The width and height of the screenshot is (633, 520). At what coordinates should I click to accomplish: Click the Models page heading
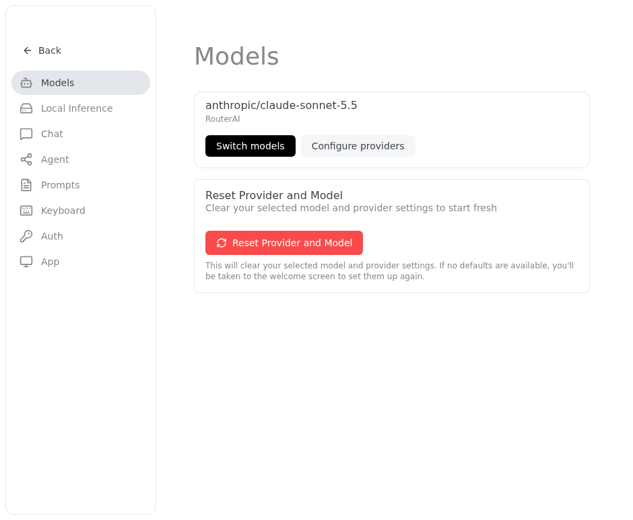click(x=236, y=56)
